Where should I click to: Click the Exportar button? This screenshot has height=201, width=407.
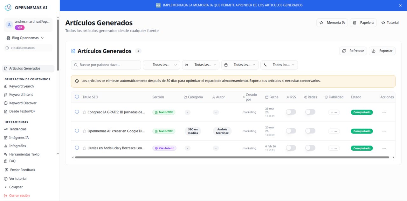click(x=382, y=51)
